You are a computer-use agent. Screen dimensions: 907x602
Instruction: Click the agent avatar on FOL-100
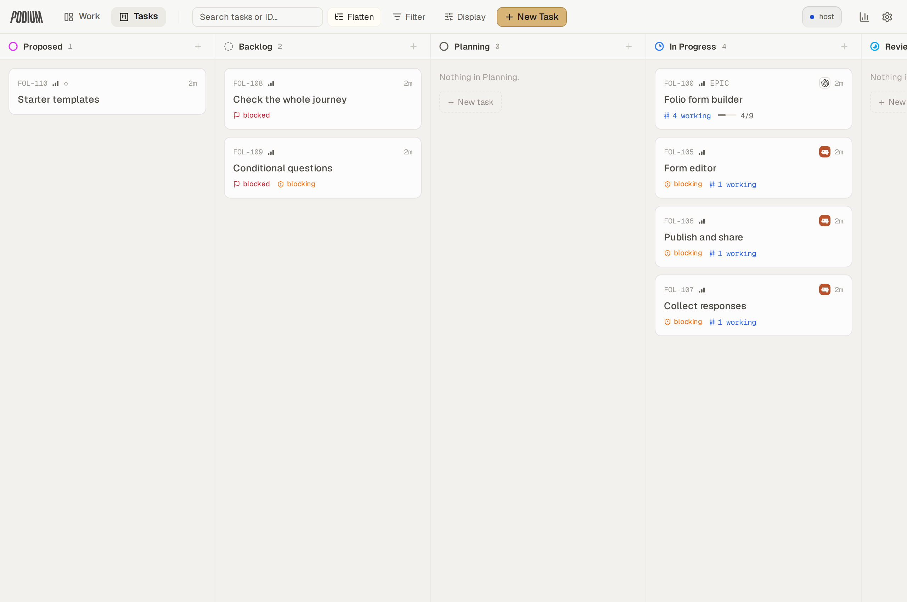(825, 83)
